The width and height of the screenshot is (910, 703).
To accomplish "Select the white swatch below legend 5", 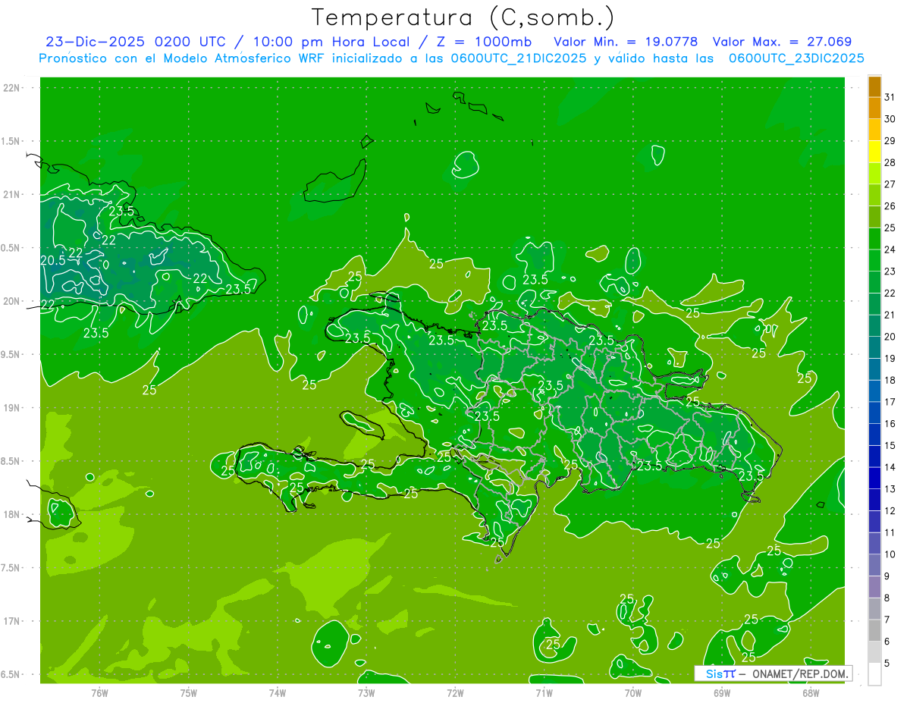I will click(x=874, y=674).
